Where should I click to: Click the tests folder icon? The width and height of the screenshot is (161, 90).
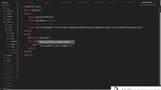[x=5, y=58]
